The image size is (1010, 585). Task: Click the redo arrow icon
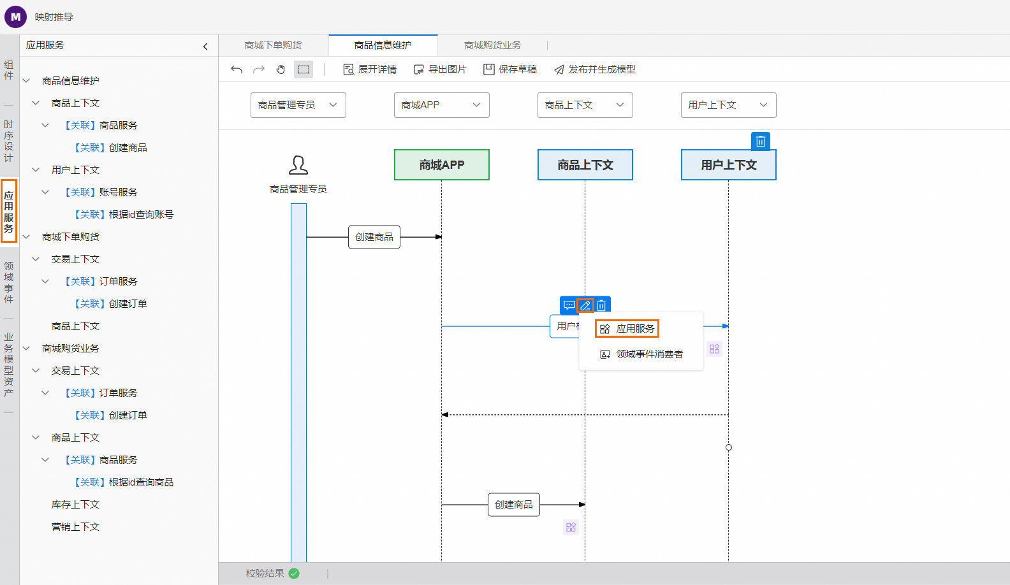click(x=259, y=69)
